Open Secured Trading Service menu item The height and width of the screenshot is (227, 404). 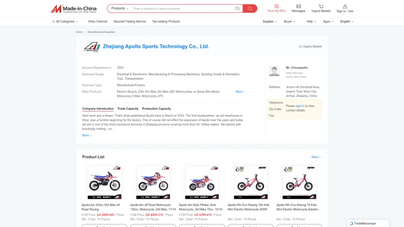(x=130, y=22)
